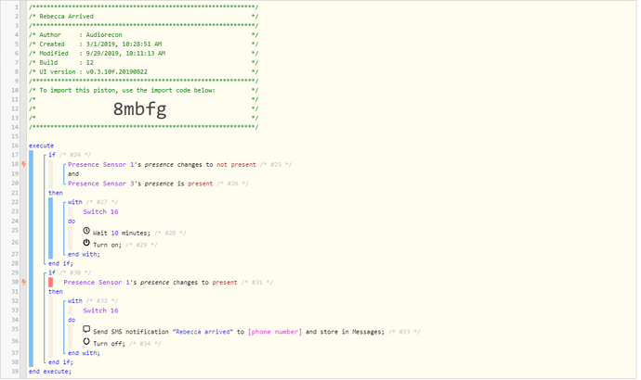The width and height of the screenshot is (641, 380).
Task: Click the Created 3/1/2019 comment line
Action: (143, 44)
